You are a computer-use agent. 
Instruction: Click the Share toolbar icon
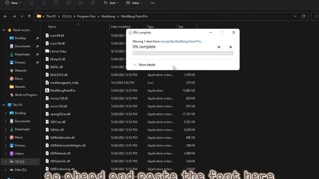tap(81, 3)
